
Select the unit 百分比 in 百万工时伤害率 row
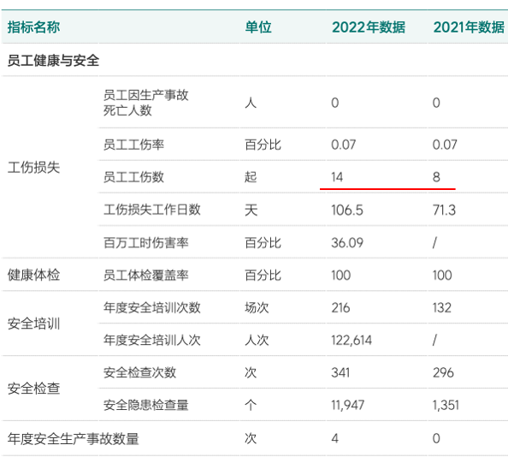click(263, 242)
